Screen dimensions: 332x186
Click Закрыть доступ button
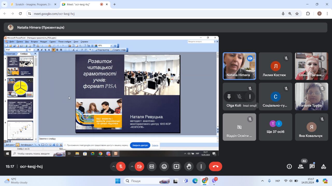140,145
